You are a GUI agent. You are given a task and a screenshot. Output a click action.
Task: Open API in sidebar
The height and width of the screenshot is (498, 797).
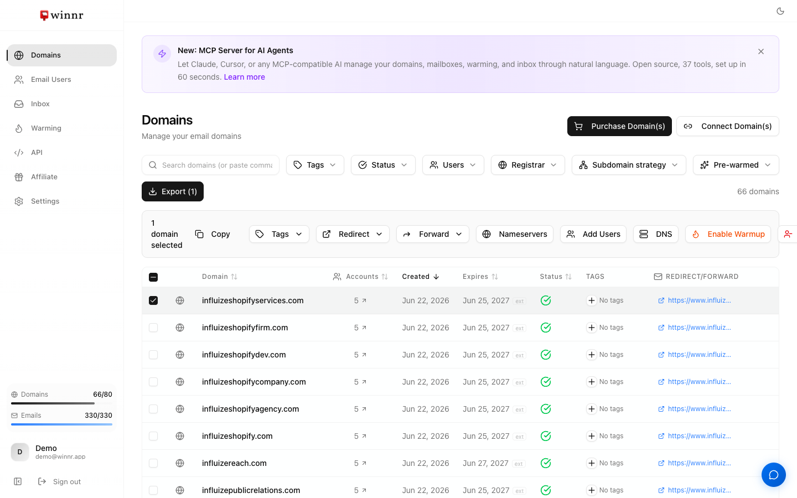click(x=61, y=153)
